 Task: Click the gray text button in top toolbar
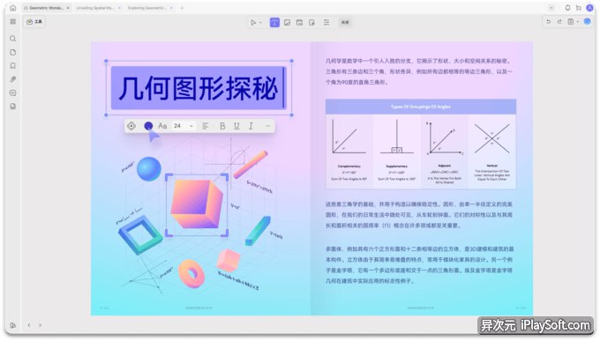[345, 23]
